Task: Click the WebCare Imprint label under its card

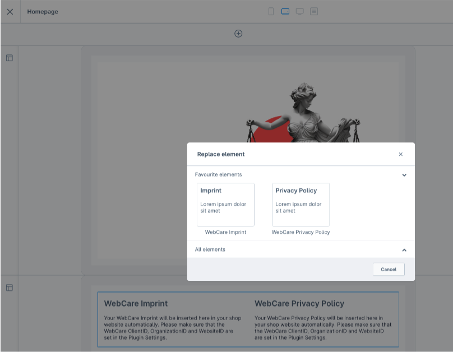Action: pyautogui.click(x=225, y=231)
